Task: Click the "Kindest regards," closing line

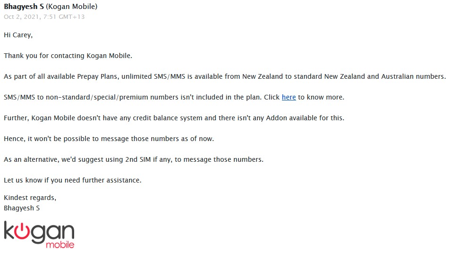Action: [30, 198]
